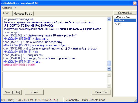Image resolution: width=138 pixels, height=103 pixels.
Task: Click the line 'Да она небось по соседству'
Action: [x=32, y=42]
